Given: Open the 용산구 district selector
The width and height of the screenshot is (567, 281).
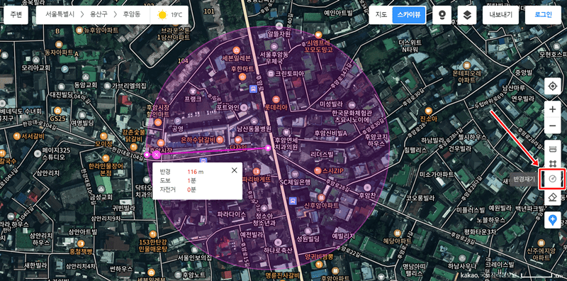Looking at the screenshot, I should tap(98, 15).
